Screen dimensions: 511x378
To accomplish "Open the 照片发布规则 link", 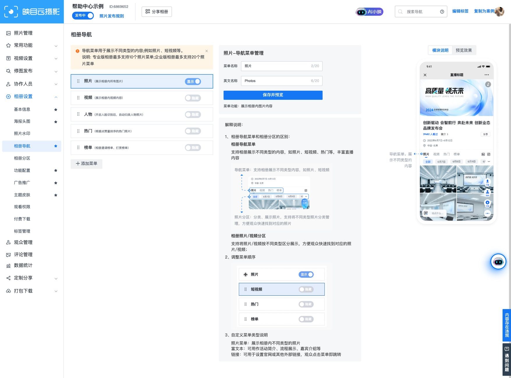I will pyautogui.click(x=112, y=16).
